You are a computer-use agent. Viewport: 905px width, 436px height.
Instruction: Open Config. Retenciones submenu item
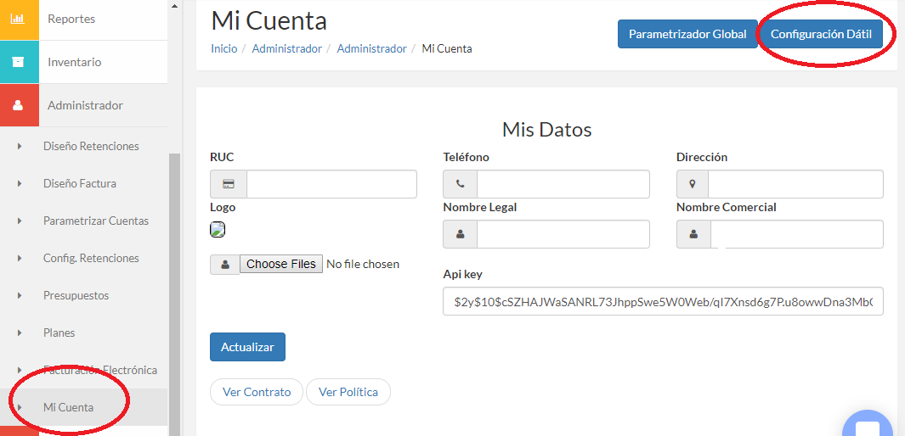click(83, 258)
